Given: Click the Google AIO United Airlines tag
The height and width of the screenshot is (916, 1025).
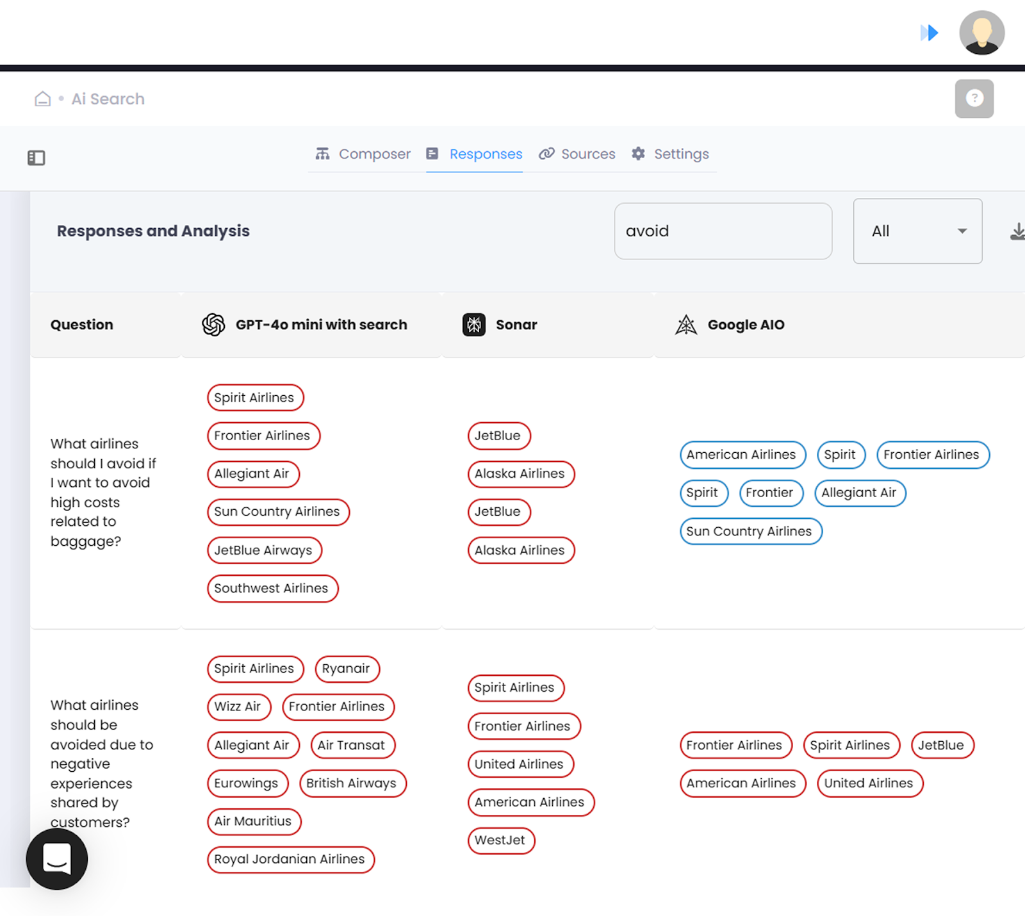Looking at the screenshot, I should [x=870, y=783].
